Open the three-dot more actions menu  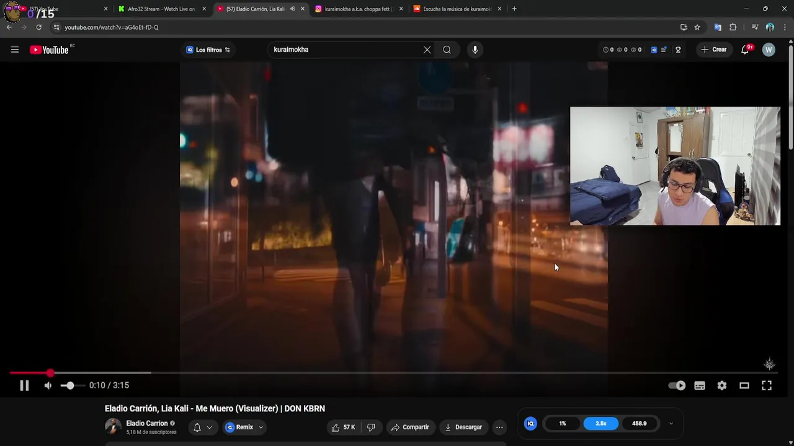pyautogui.click(x=499, y=427)
